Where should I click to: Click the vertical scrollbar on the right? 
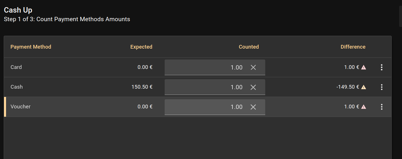pos(400,17)
